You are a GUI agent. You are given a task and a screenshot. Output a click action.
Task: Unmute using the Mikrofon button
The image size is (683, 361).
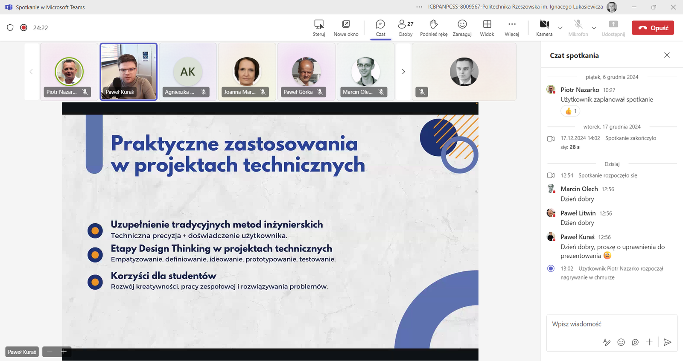point(578,28)
